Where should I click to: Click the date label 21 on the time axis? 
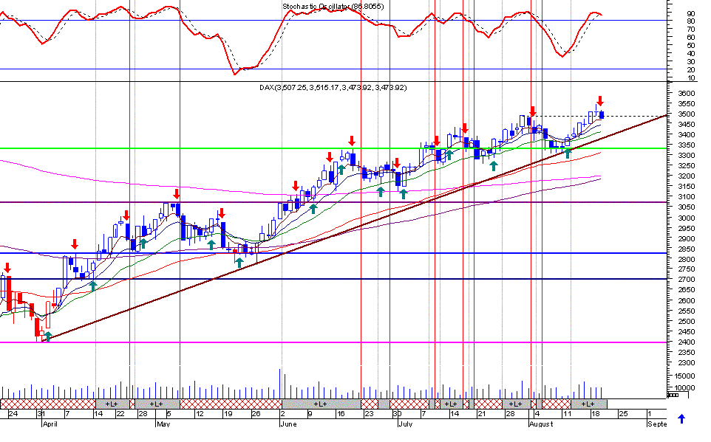click(x=482, y=413)
